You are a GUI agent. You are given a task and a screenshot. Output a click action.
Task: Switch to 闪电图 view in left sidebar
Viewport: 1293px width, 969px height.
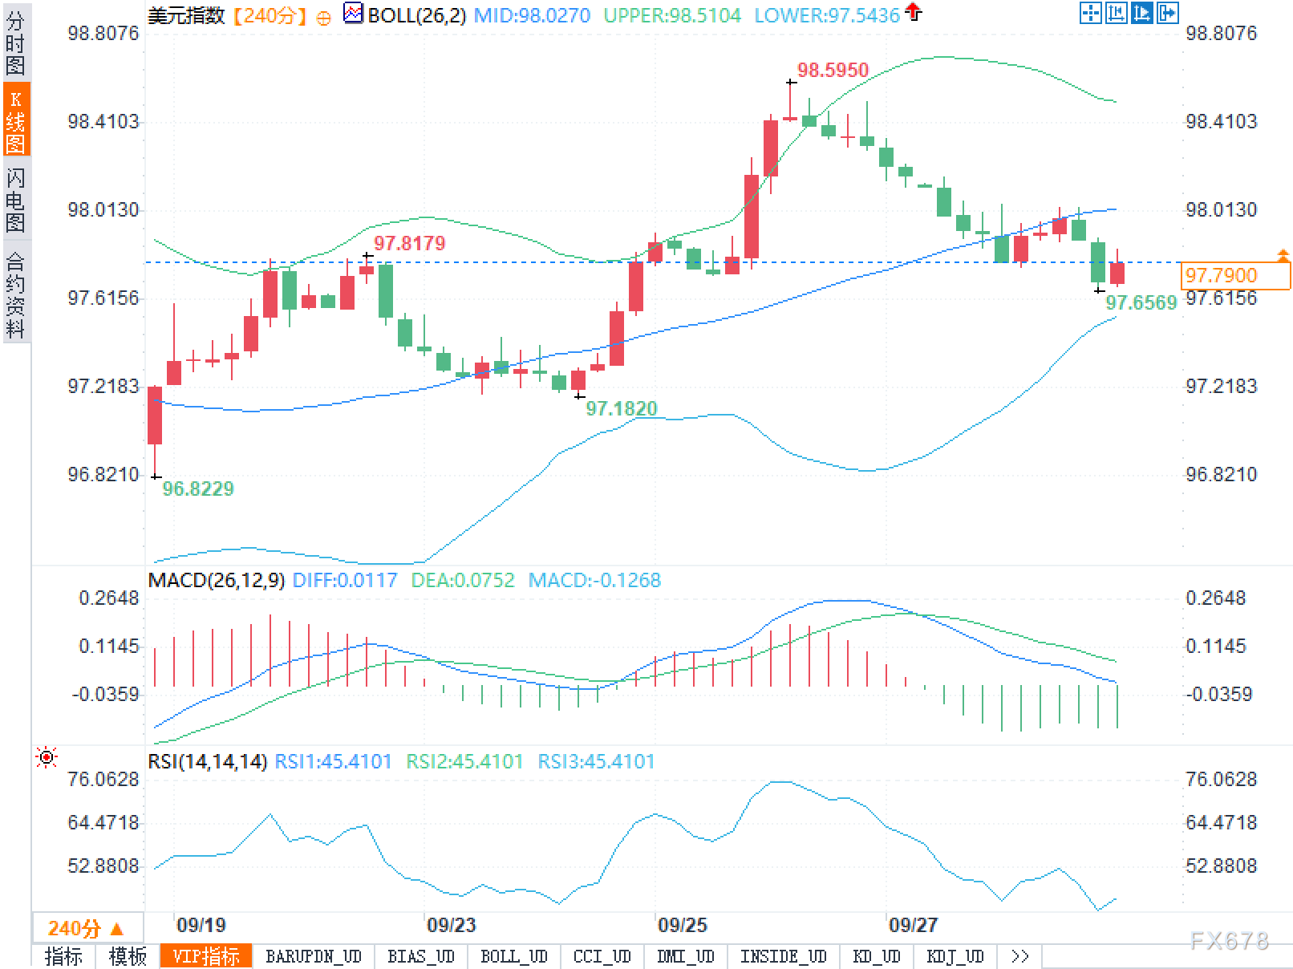15,199
